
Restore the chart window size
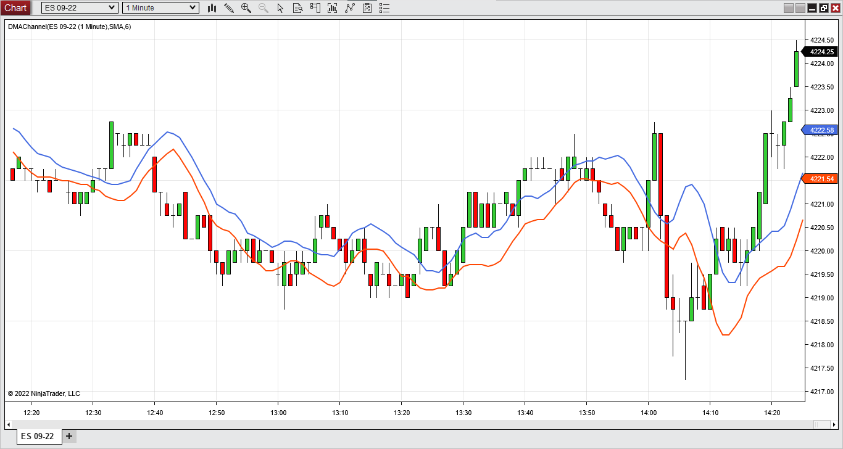[x=824, y=8]
